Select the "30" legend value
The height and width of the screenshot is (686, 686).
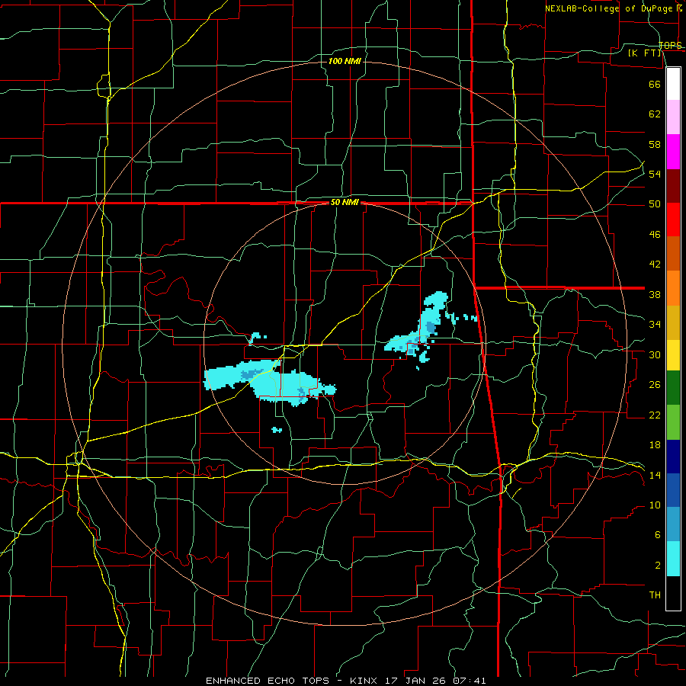click(655, 354)
